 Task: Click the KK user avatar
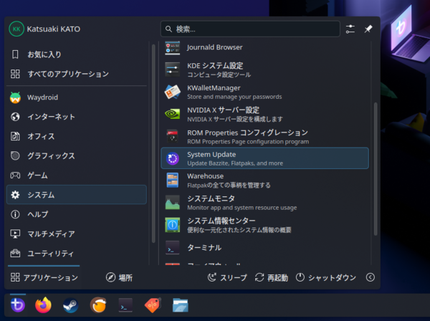pos(16,29)
